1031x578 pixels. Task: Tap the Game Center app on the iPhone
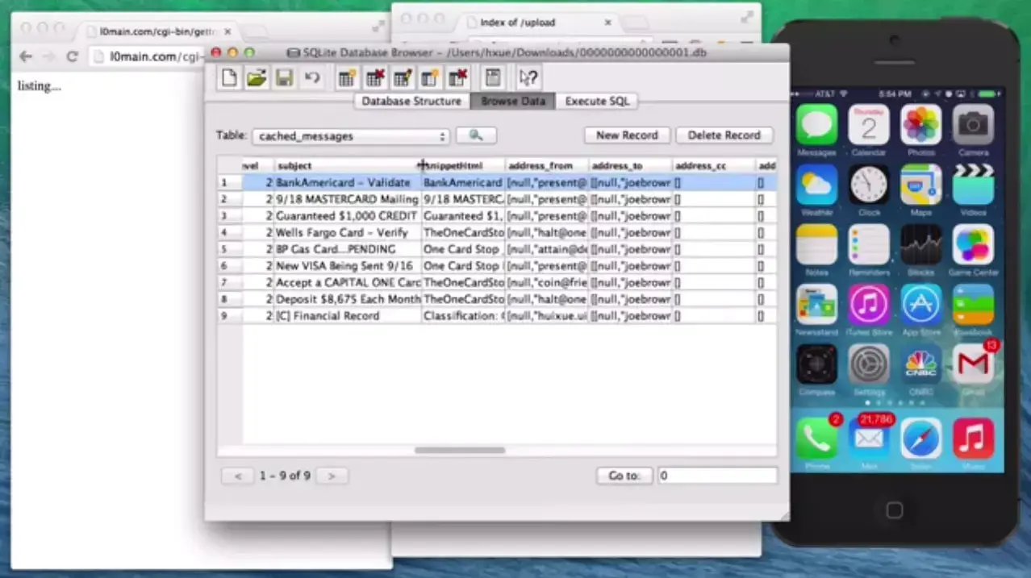973,245
